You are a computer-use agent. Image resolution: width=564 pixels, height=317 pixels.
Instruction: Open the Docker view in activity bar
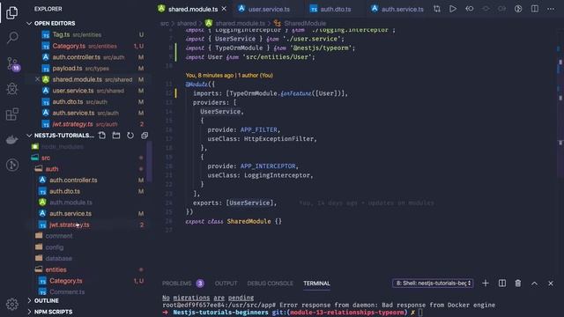pos(11,139)
